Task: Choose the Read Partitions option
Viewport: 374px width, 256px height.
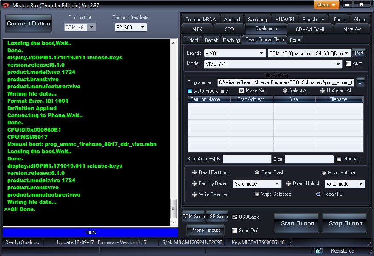Action: coord(194,172)
